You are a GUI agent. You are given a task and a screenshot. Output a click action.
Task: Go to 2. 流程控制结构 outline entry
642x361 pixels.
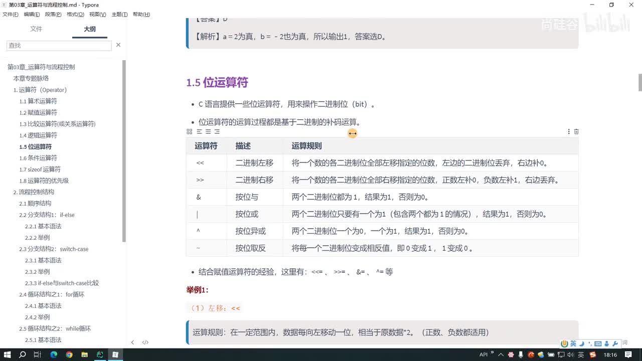[x=34, y=192]
